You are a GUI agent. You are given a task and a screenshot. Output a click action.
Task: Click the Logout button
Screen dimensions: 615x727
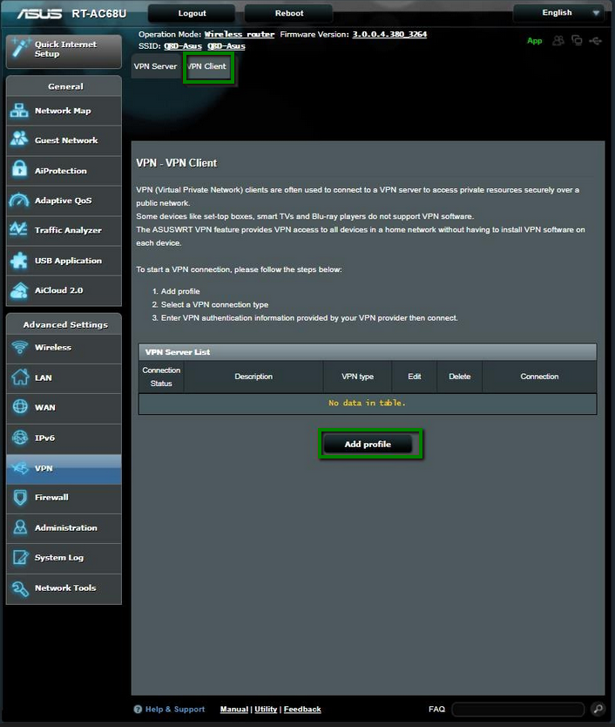pyautogui.click(x=192, y=13)
